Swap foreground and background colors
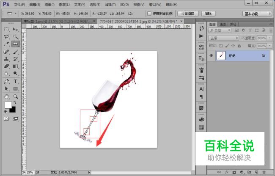 click(15, 102)
